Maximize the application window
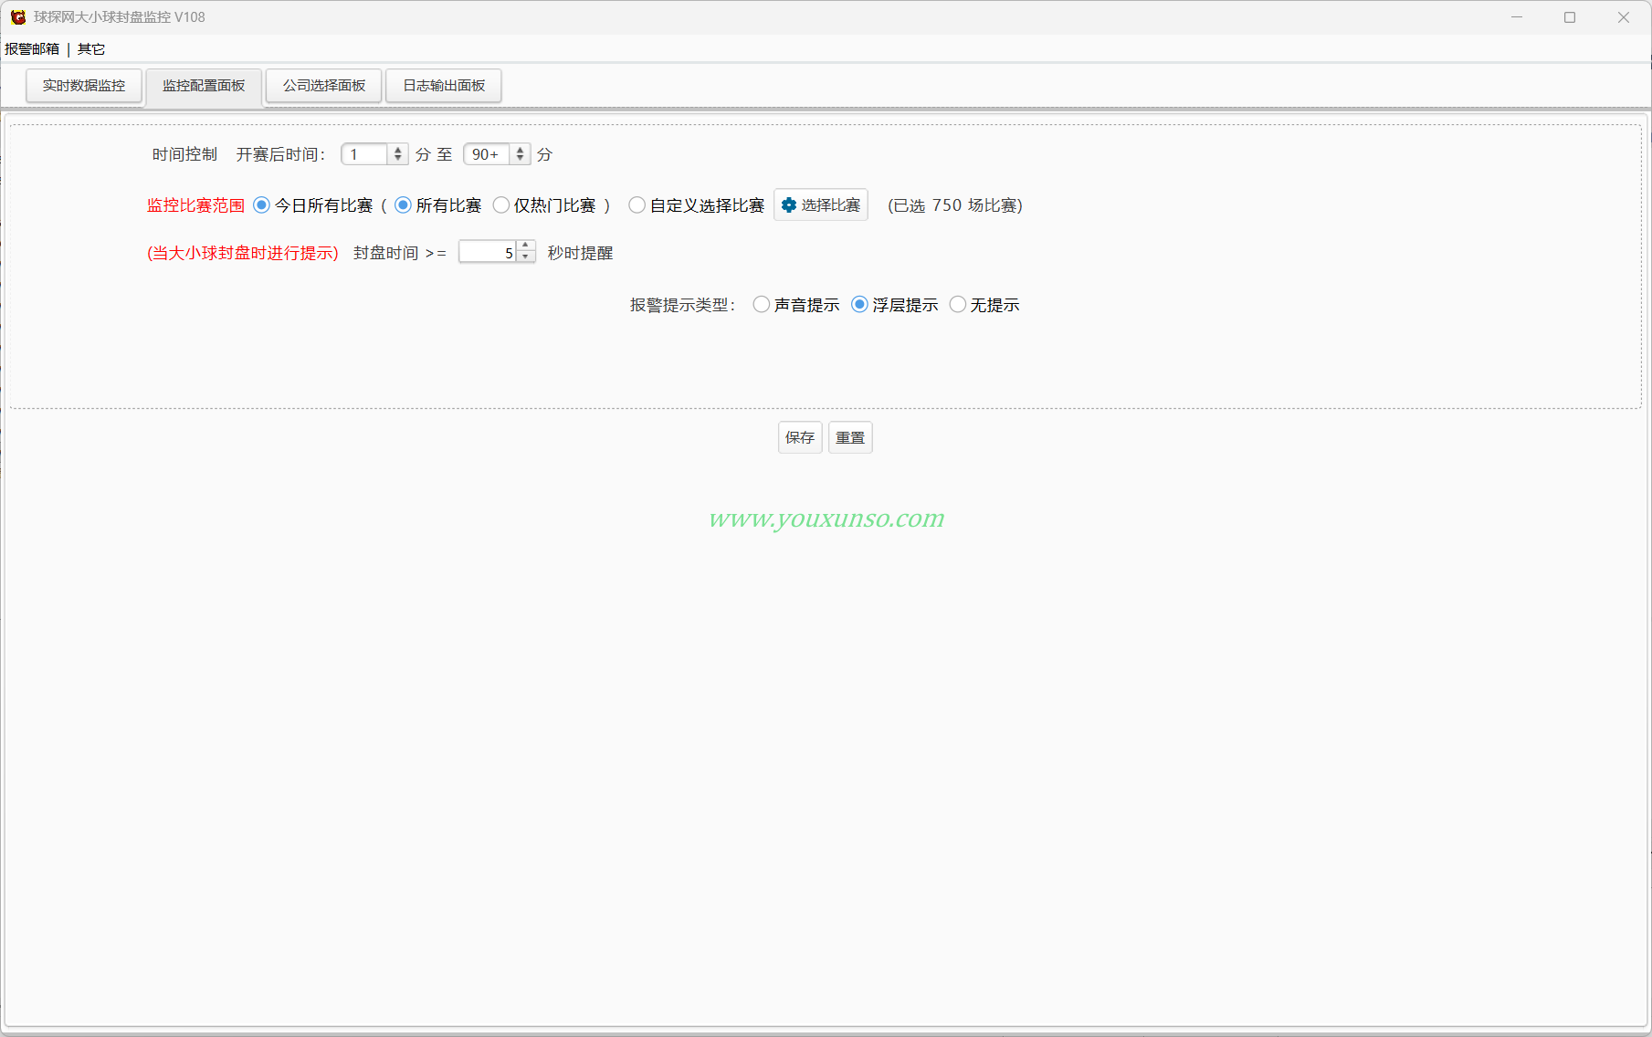 1570,17
